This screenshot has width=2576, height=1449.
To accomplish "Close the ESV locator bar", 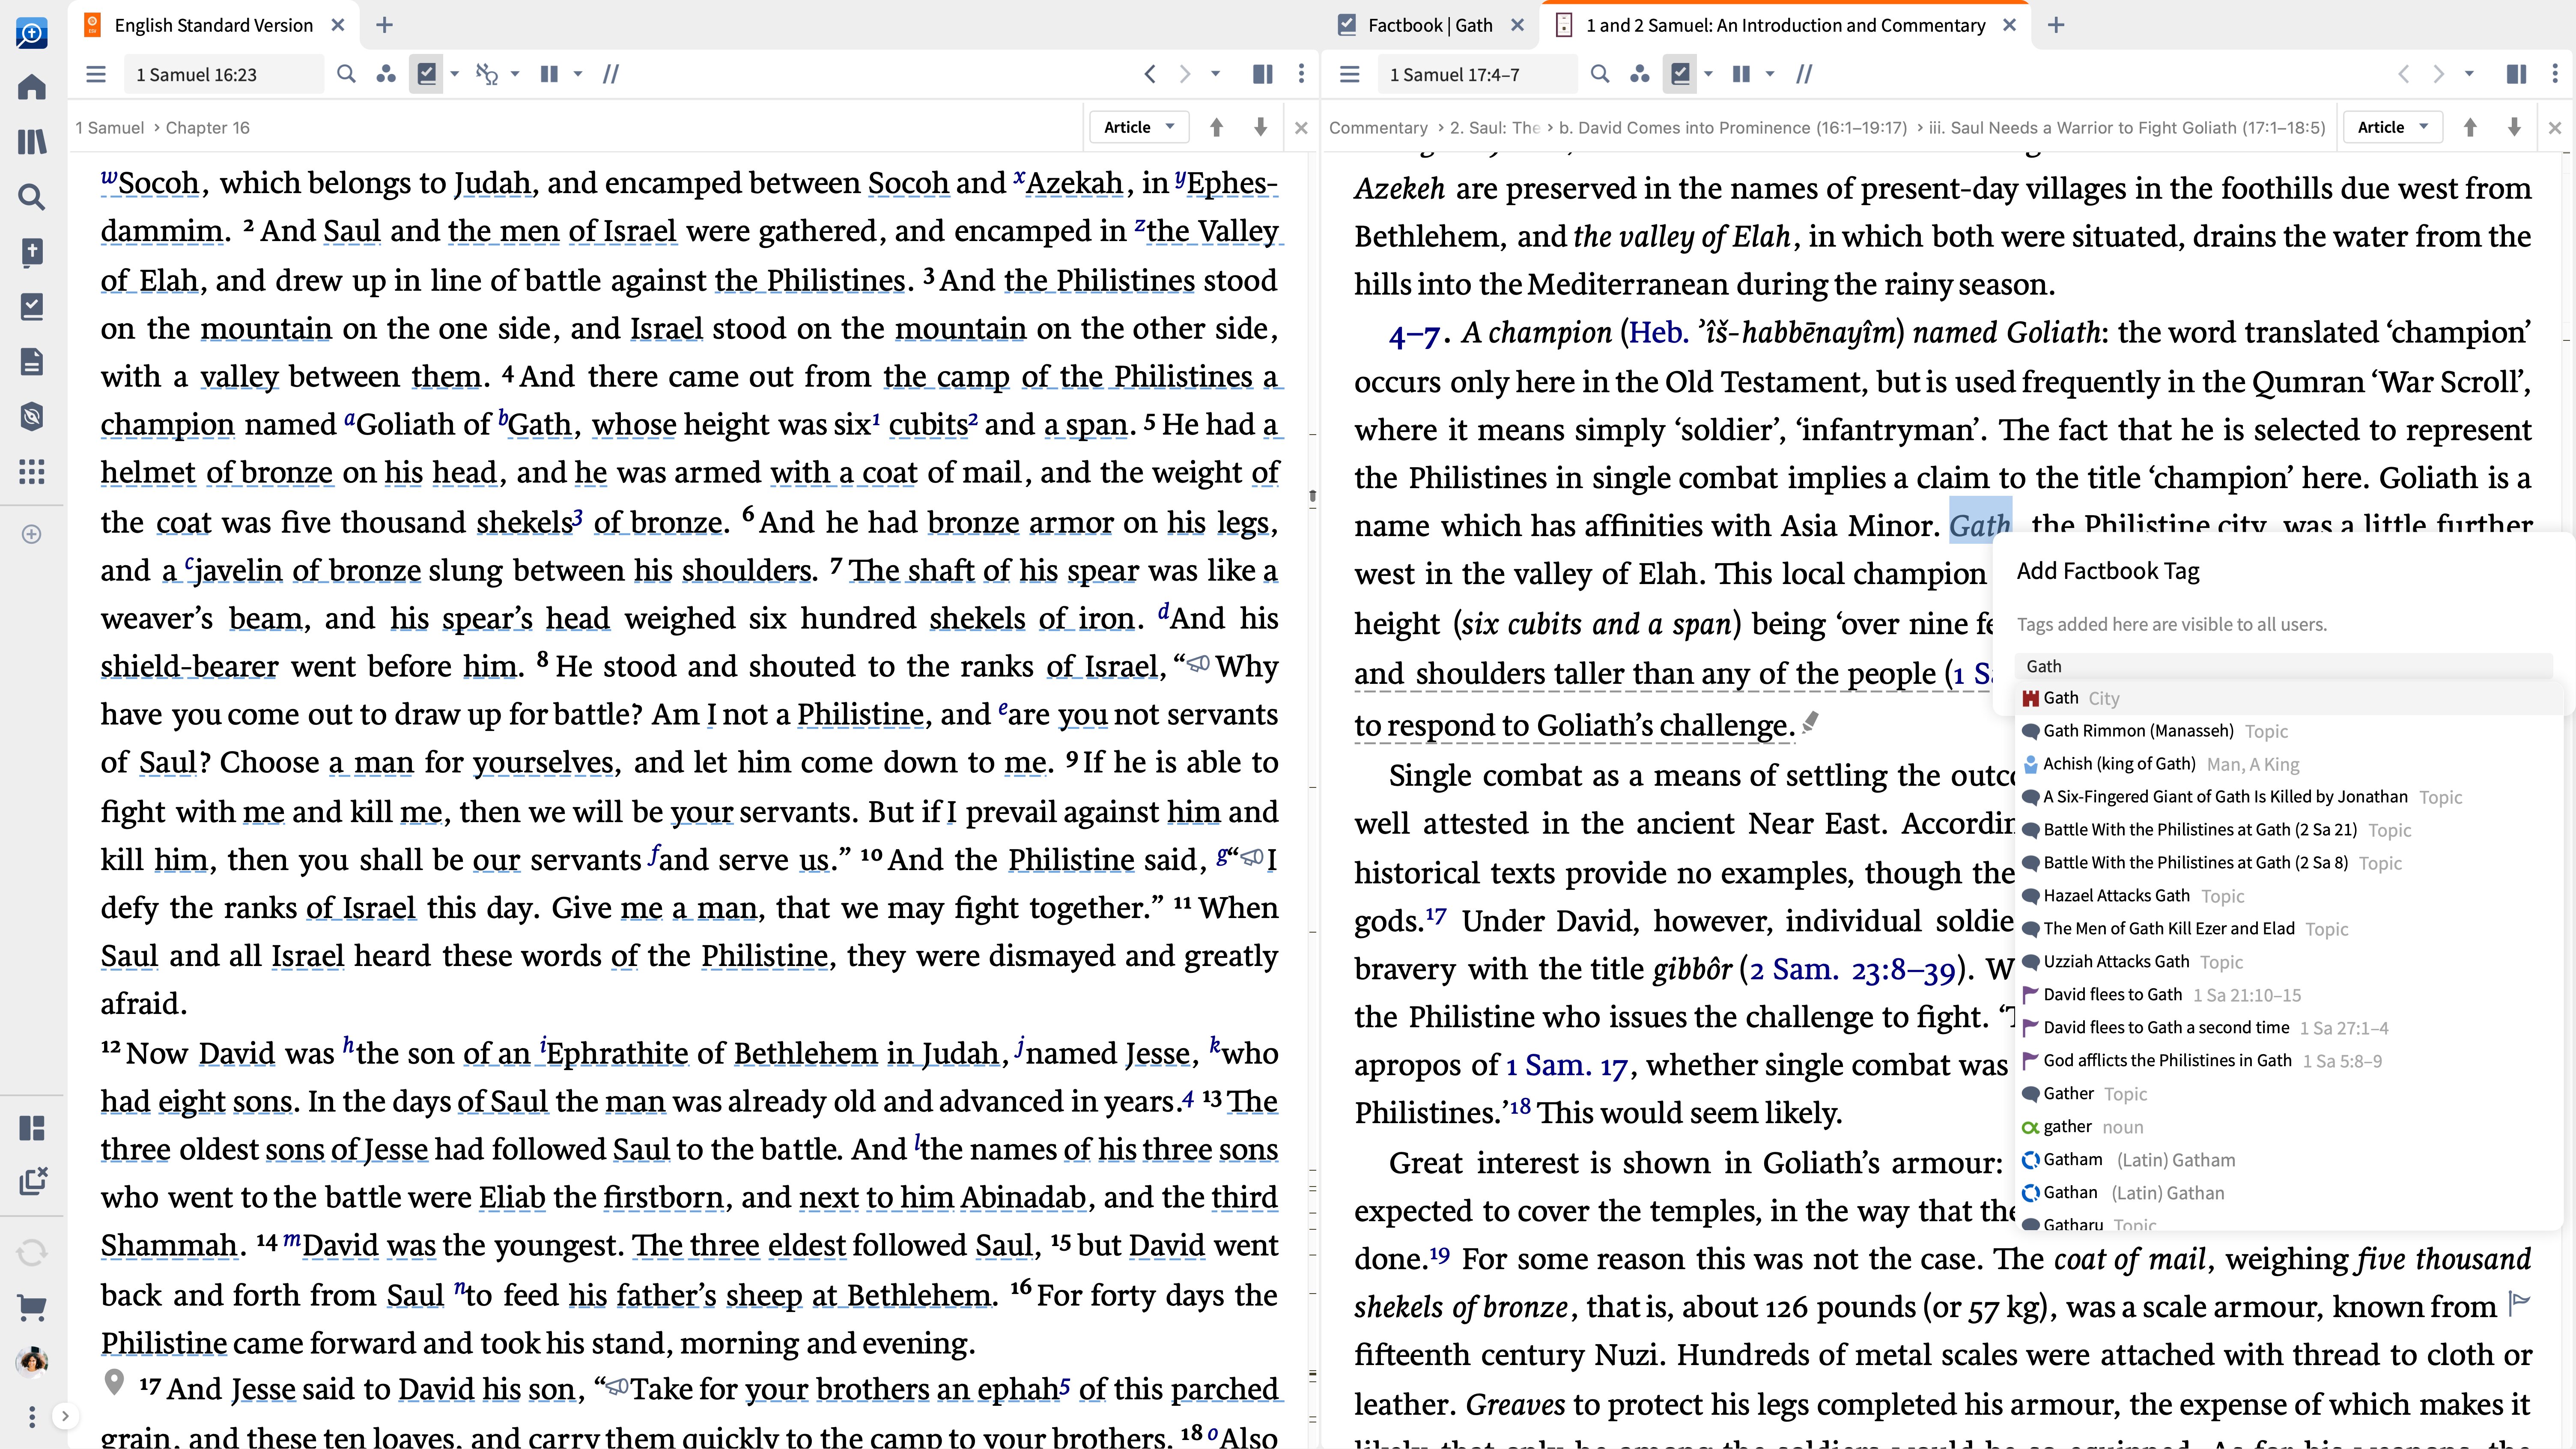I will [x=1301, y=128].
